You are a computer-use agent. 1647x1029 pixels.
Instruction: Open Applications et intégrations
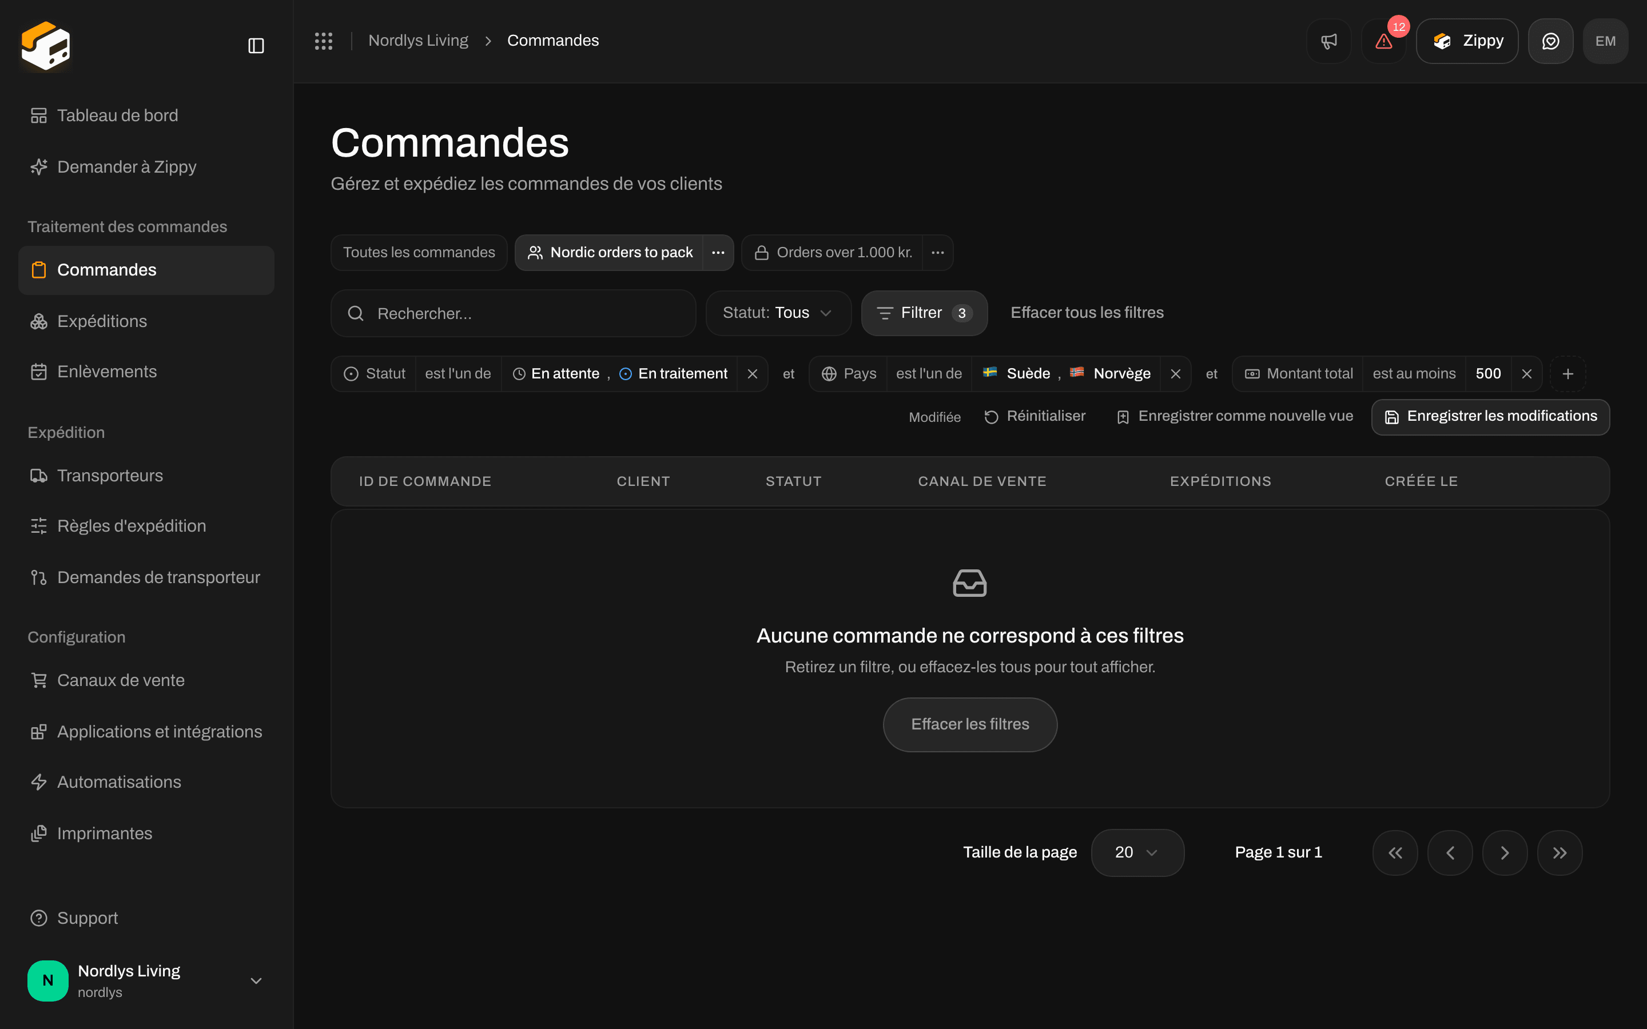click(x=146, y=732)
